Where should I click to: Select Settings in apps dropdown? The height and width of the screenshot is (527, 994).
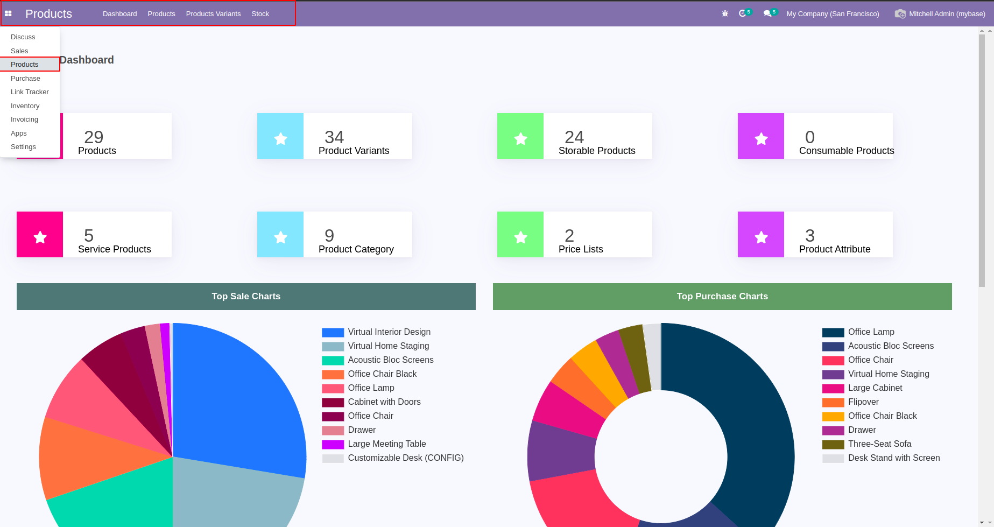[30, 146]
